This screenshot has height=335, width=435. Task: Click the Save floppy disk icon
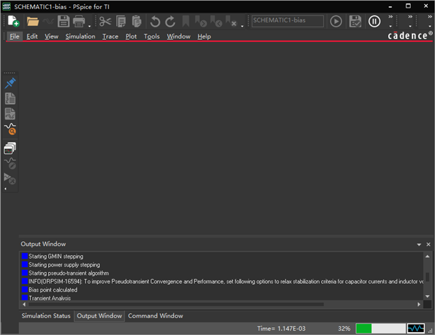coord(63,22)
